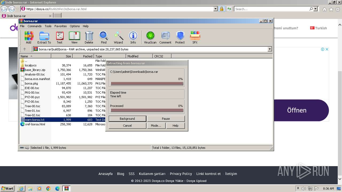Pause the extraction
342x192 pixels.
pos(166,119)
